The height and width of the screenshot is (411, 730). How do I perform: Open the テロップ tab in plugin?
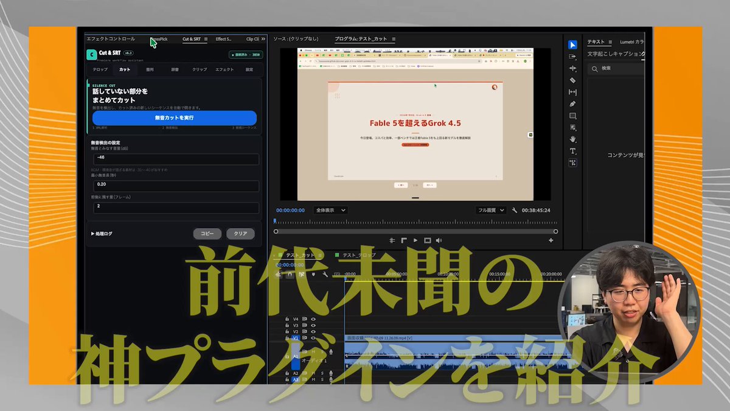pyautogui.click(x=100, y=69)
